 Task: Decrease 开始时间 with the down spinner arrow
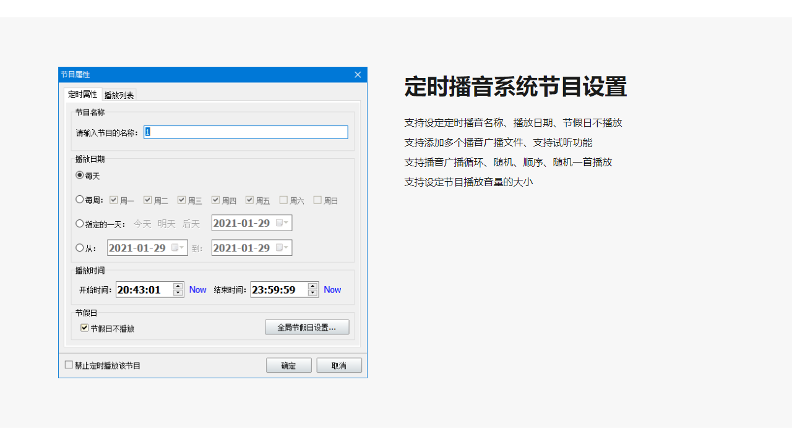pos(178,293)
